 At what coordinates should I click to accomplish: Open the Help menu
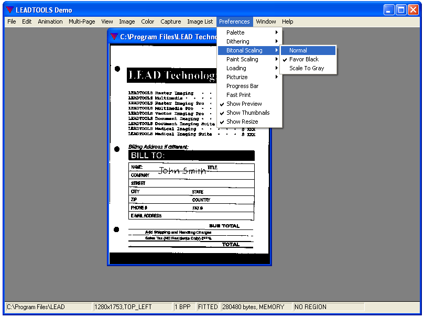[x=287, y=21]
